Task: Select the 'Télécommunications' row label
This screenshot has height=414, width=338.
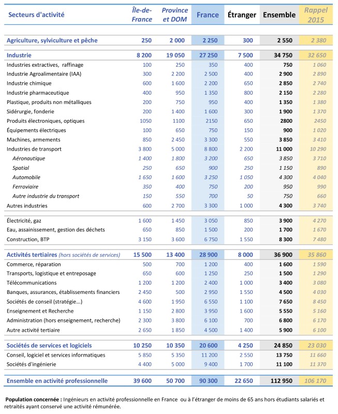Action: click(32, 283)
